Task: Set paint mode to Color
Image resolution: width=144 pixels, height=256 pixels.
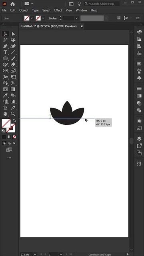Action: [4, 137]
